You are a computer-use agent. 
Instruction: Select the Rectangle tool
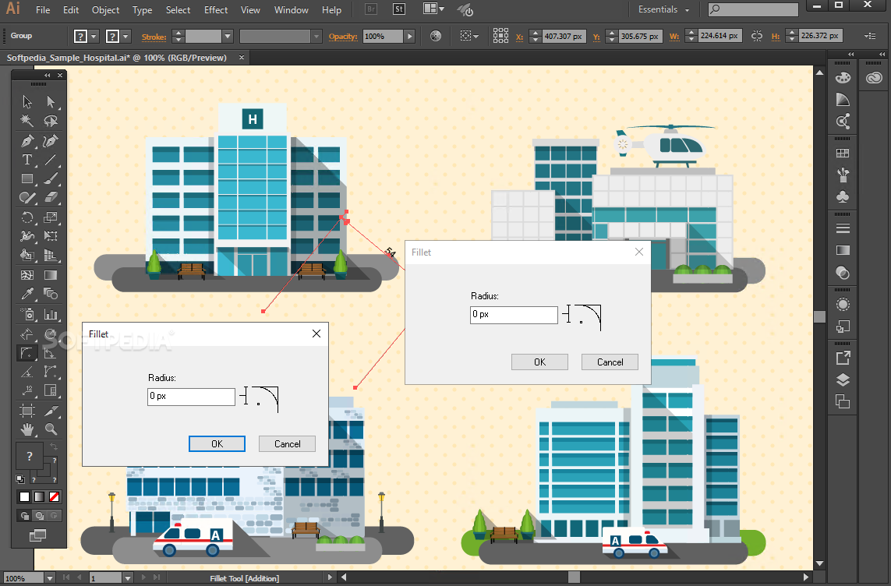click(27, 178)
